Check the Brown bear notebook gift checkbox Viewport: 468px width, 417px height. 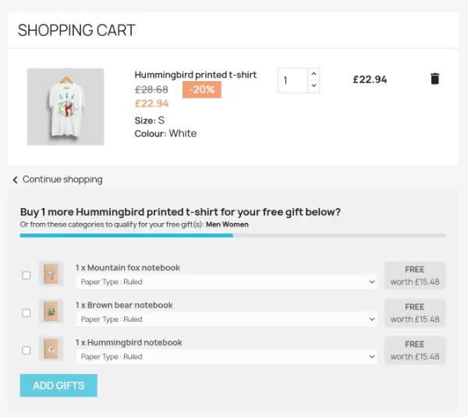[27, 313]
